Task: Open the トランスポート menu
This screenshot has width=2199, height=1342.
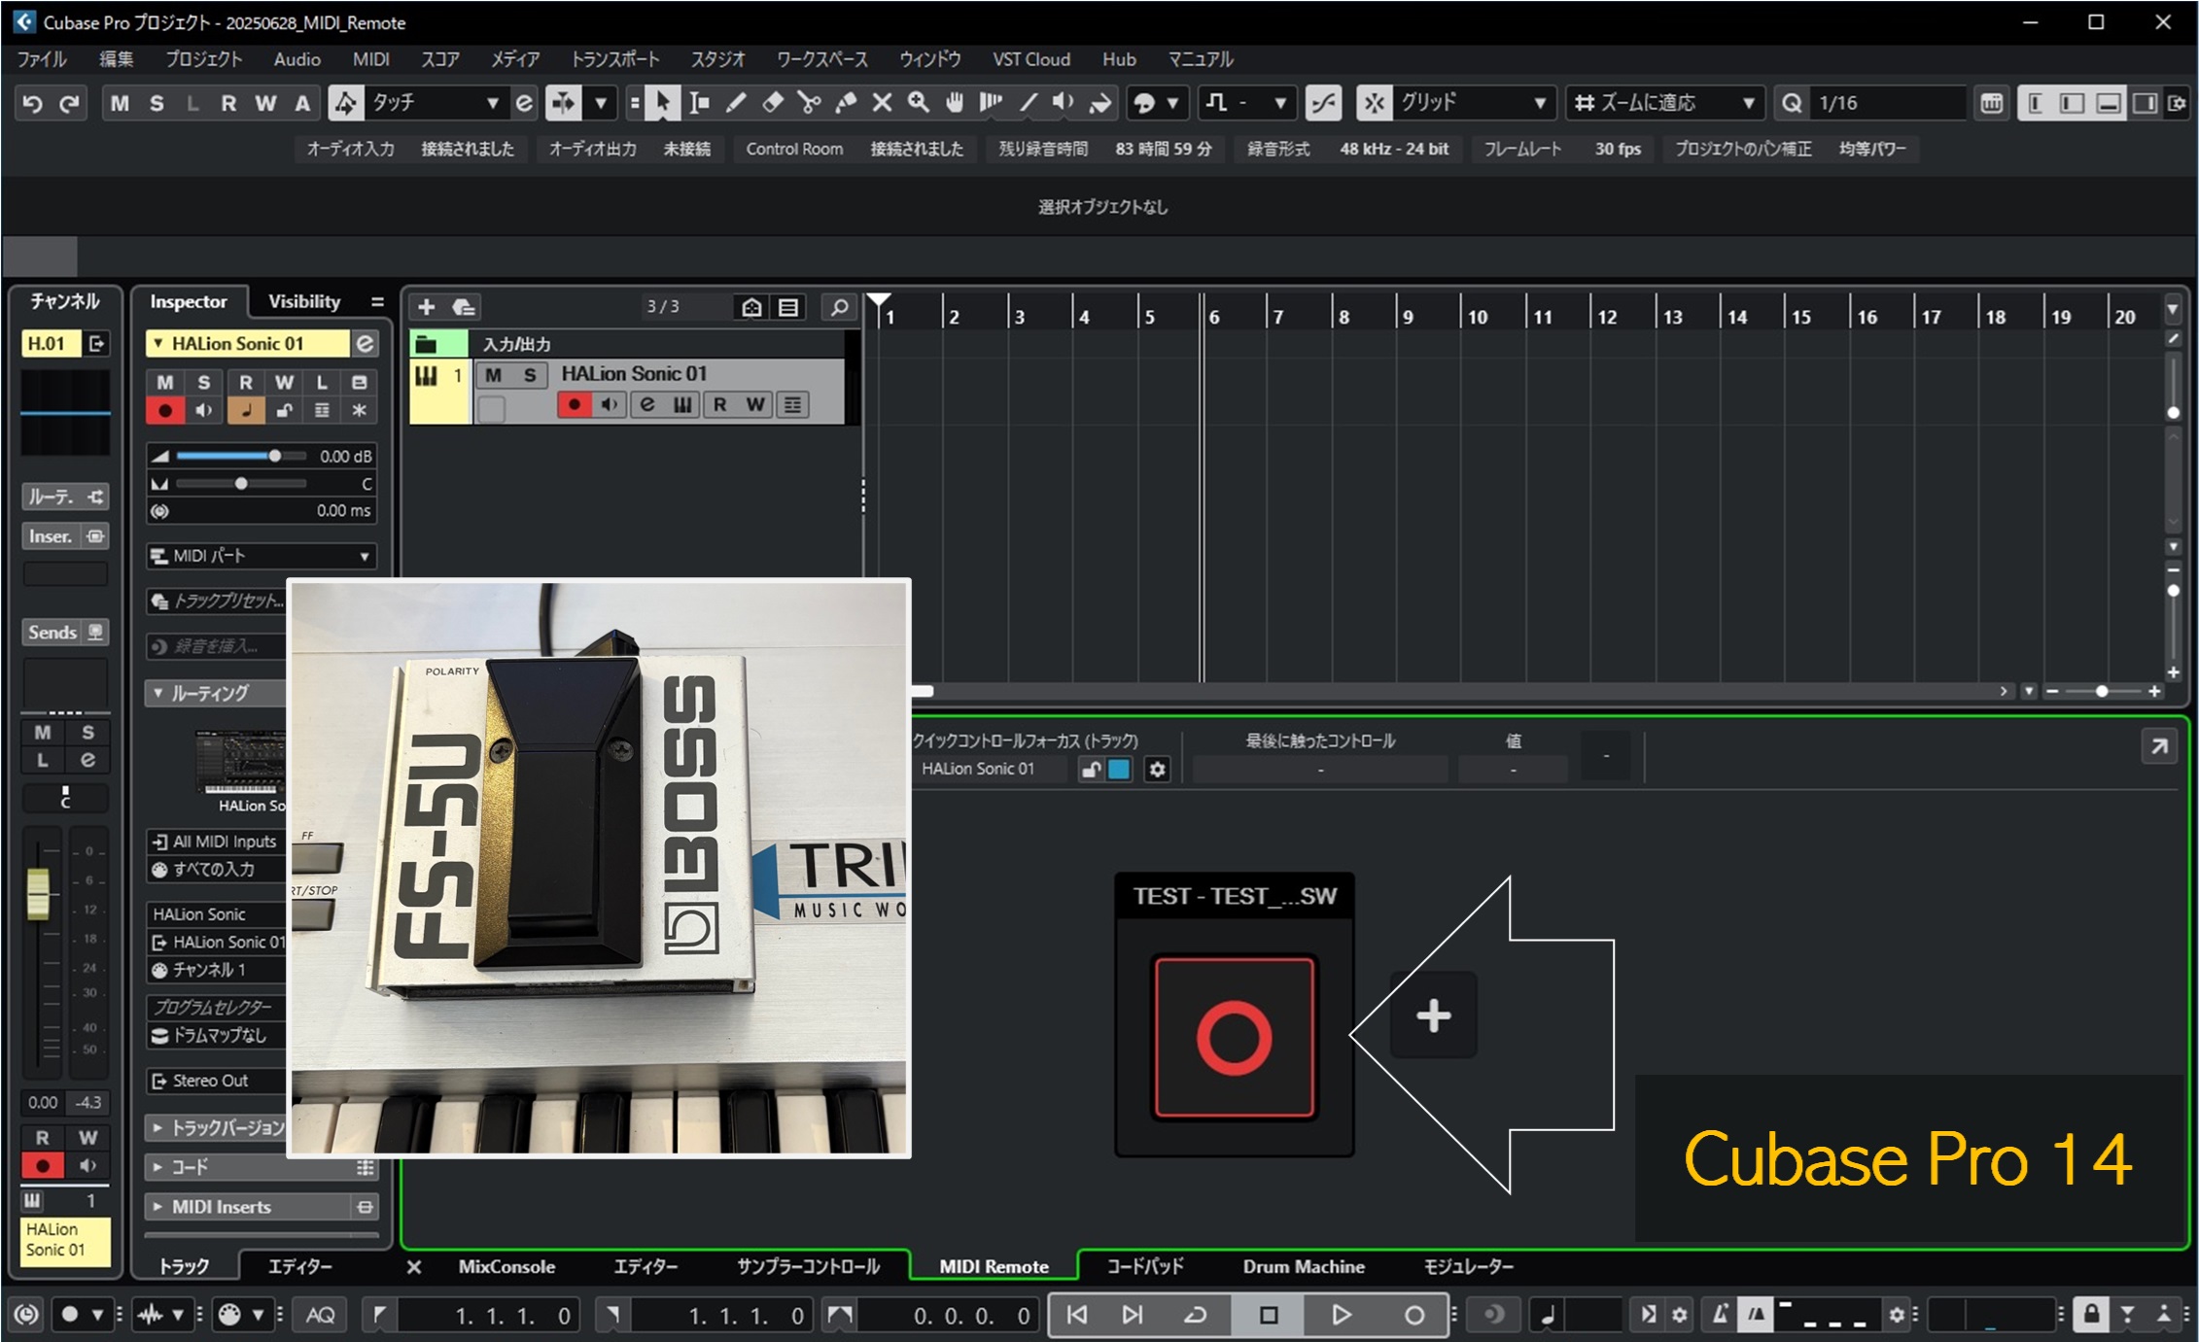Action: 615,59
